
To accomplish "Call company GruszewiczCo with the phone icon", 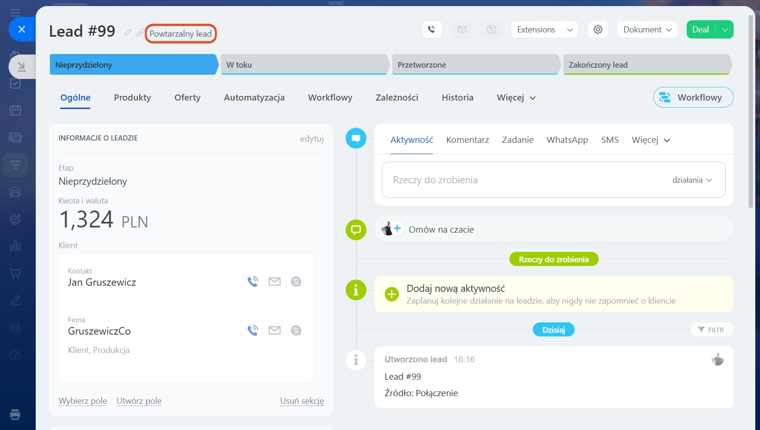I will tap(253, 330).
